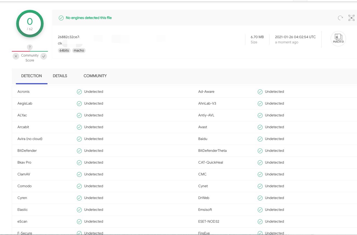Click the green check next to No engines detected

[61, 18]
